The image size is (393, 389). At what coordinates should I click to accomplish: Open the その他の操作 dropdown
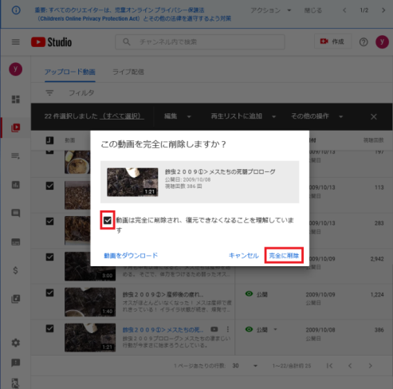coord(317,116)
